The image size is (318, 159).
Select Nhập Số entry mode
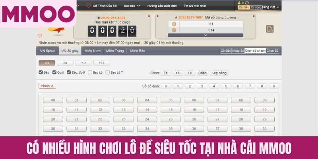pos(238,51)
